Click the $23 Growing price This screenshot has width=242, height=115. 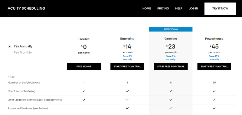(x=171, y=47)
